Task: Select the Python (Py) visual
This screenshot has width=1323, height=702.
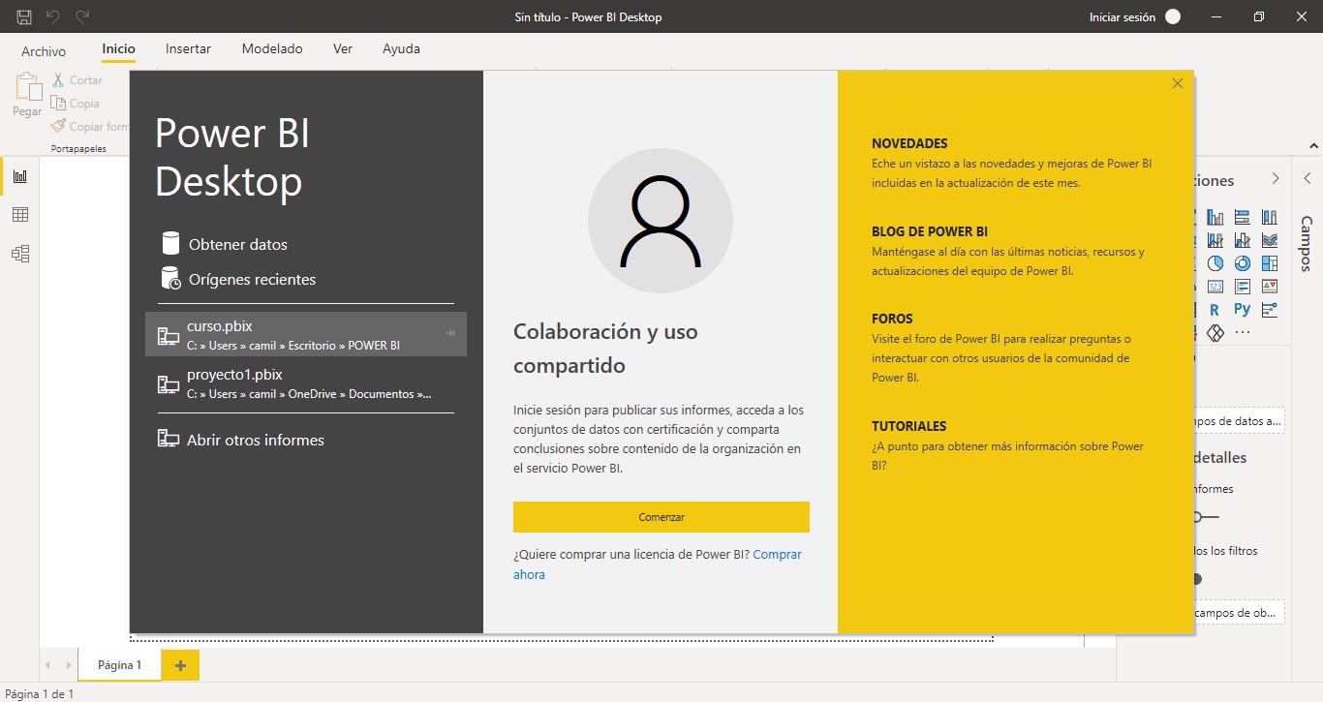Action: (x=1243, y=310)
